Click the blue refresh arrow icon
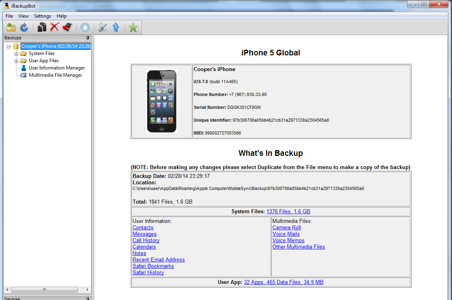 24,27
